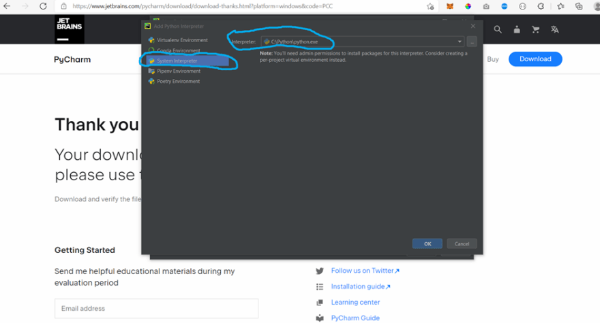Click the Learning center icon
The image size is (600, 323).
click(x=320, y=303)
